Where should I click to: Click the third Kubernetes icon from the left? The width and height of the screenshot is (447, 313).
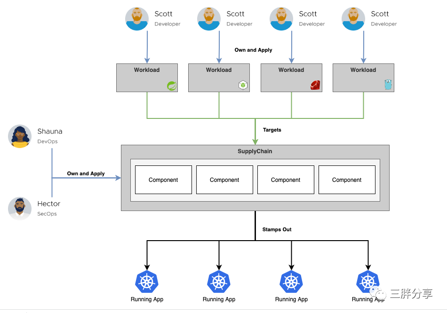coord(291,282)
